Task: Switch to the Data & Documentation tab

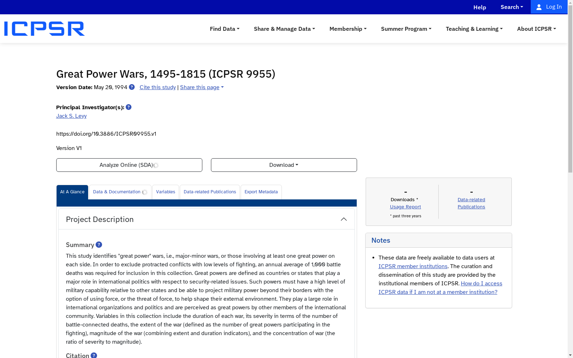Action: [120, 192]
